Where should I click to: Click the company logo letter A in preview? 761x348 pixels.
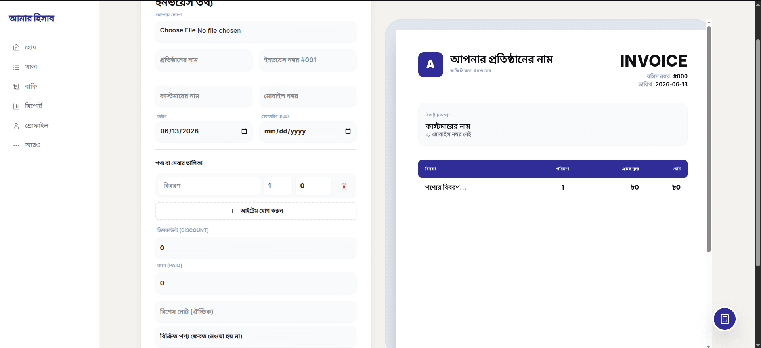(x=430, y=65)
